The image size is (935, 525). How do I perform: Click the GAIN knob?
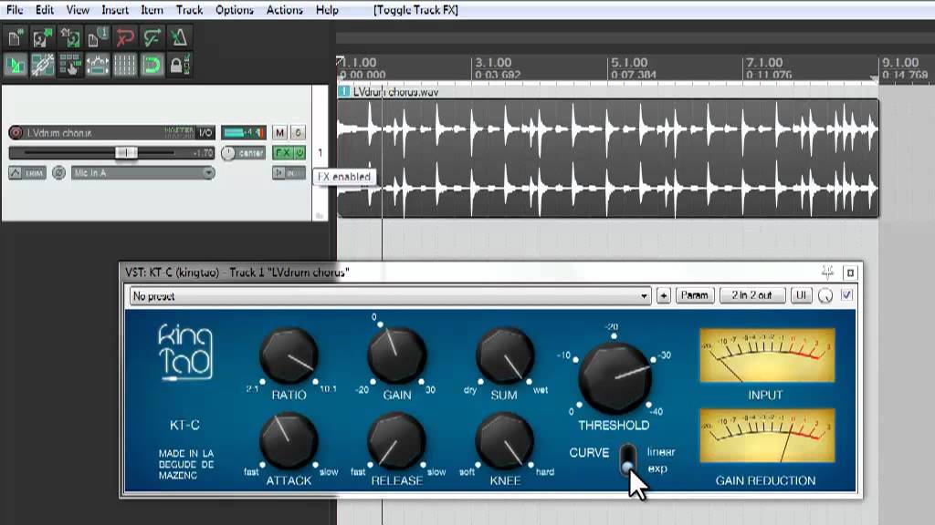click(x=396, y=356)
